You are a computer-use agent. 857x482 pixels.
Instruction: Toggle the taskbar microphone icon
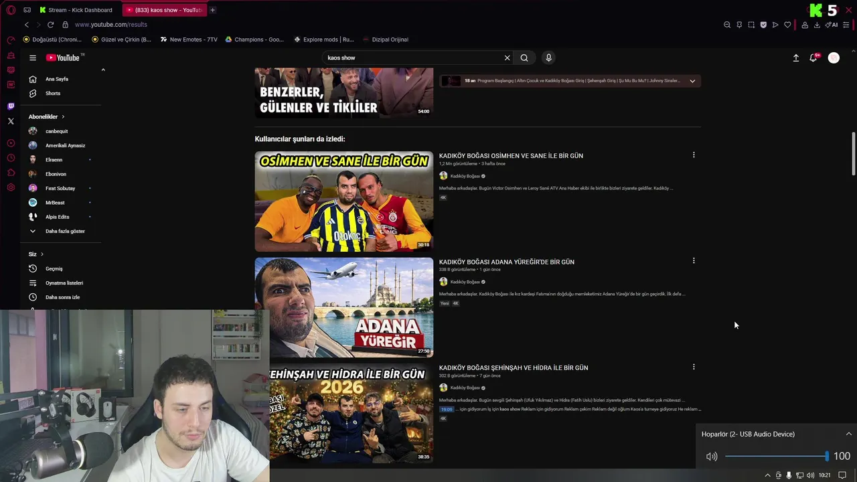789,475
